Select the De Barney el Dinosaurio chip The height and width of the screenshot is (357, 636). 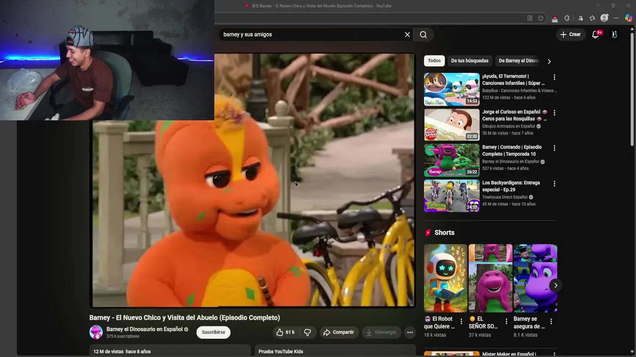point(518,60)
